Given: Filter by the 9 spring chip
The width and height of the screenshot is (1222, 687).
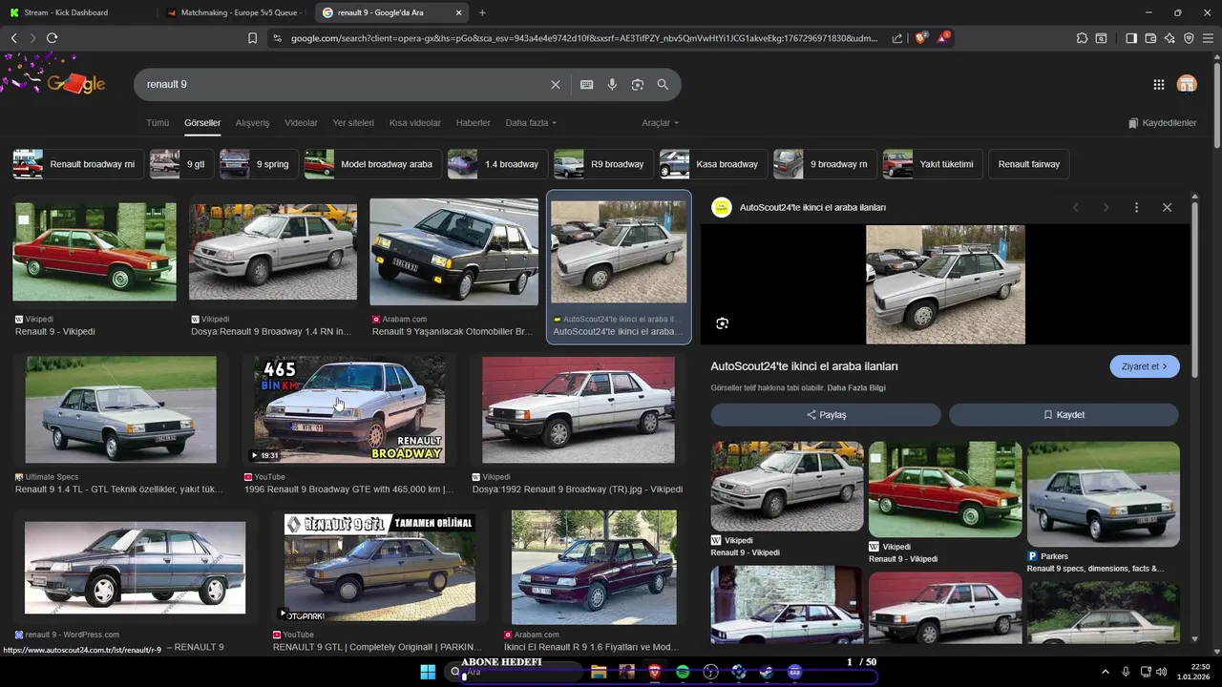Looking at the screenshot, I should click(259, 164).
